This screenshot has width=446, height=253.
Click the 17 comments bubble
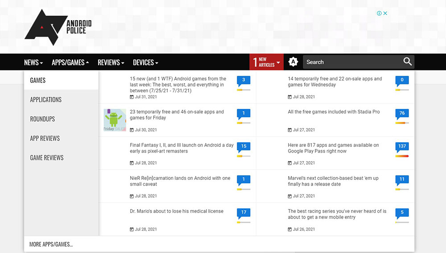(244, 212)
